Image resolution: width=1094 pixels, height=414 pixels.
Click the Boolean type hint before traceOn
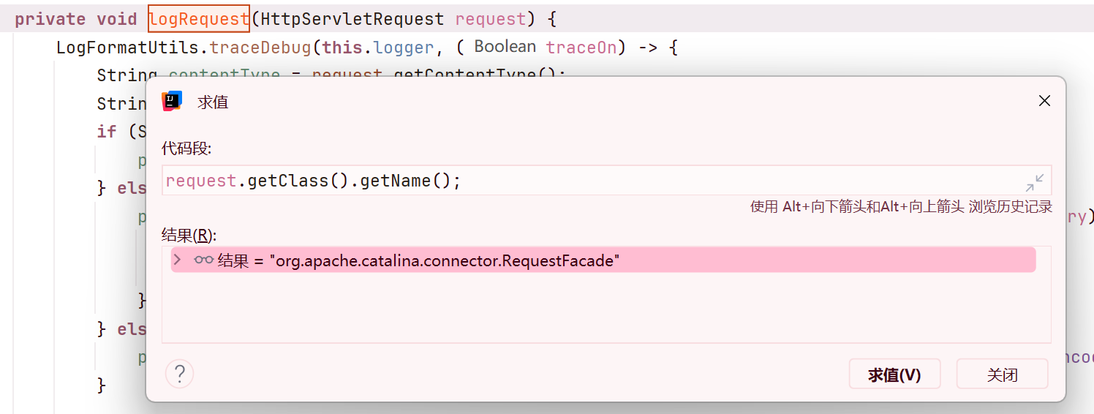coord(505,47)
